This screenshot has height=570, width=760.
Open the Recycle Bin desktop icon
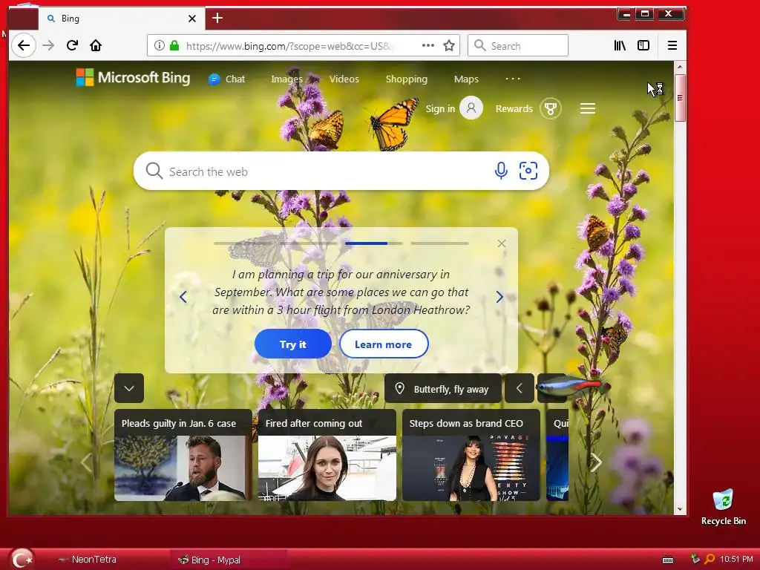click(723, 507)
